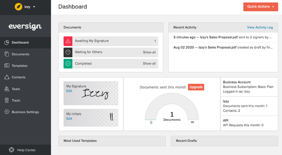Edit My Initials
The height and width of the screenshot is (155, 282).
tap(69, 119)
